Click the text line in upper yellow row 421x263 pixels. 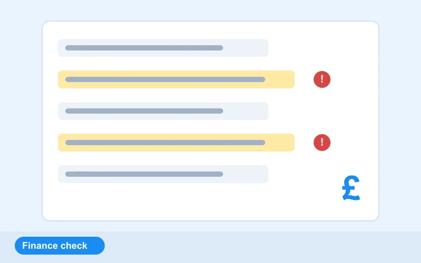click(165, 79)
